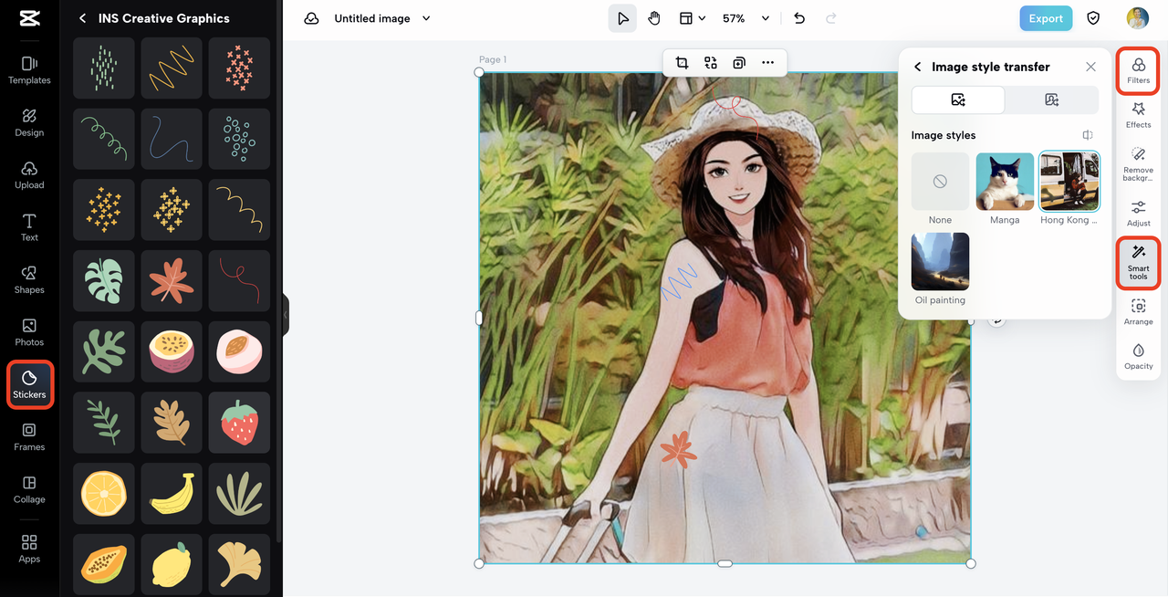1168x597 pixels.
Task: Open the Filters panel
Action: tap(1138, 70)
